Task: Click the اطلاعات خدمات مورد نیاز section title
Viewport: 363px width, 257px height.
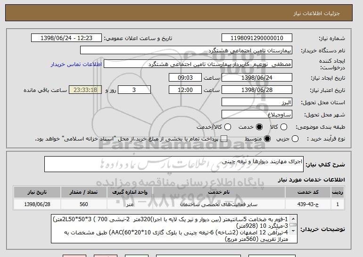Action: (x=311, y=180)
